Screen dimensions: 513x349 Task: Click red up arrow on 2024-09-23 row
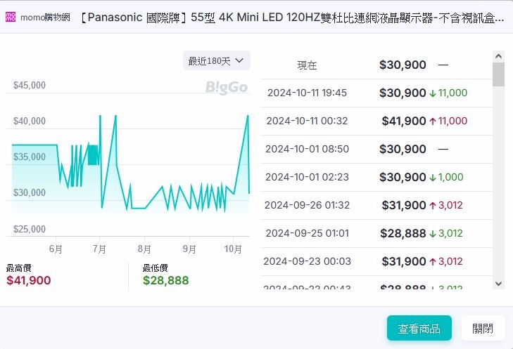point(433,261)
